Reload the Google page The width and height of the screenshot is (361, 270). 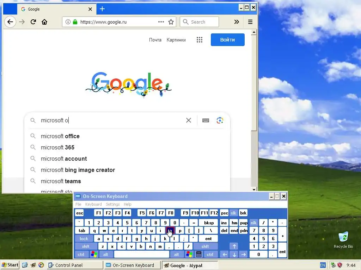click(x=33, y=22)
